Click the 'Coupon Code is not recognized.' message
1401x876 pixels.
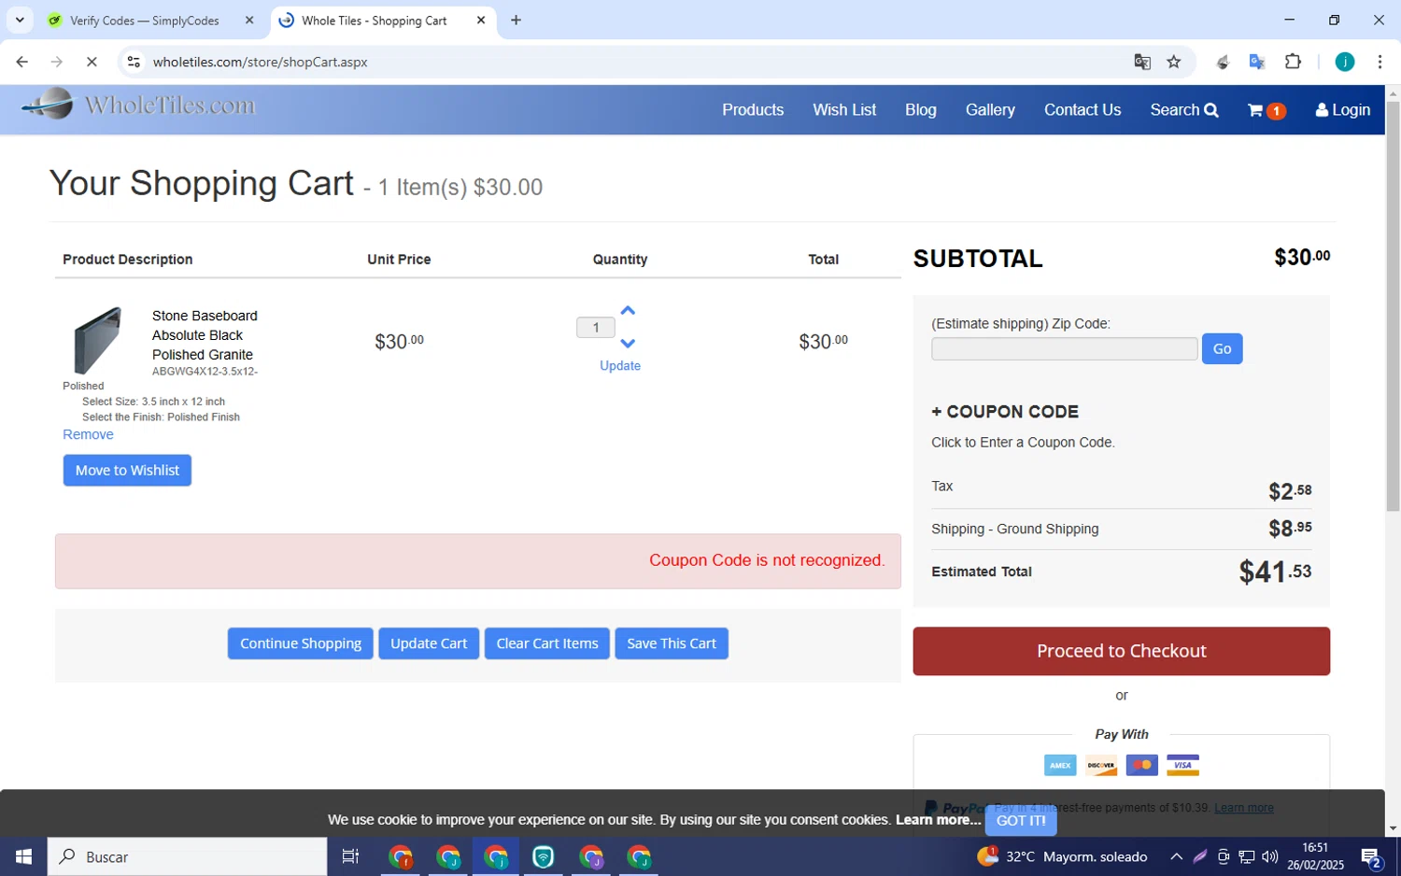tap(767, 560)
